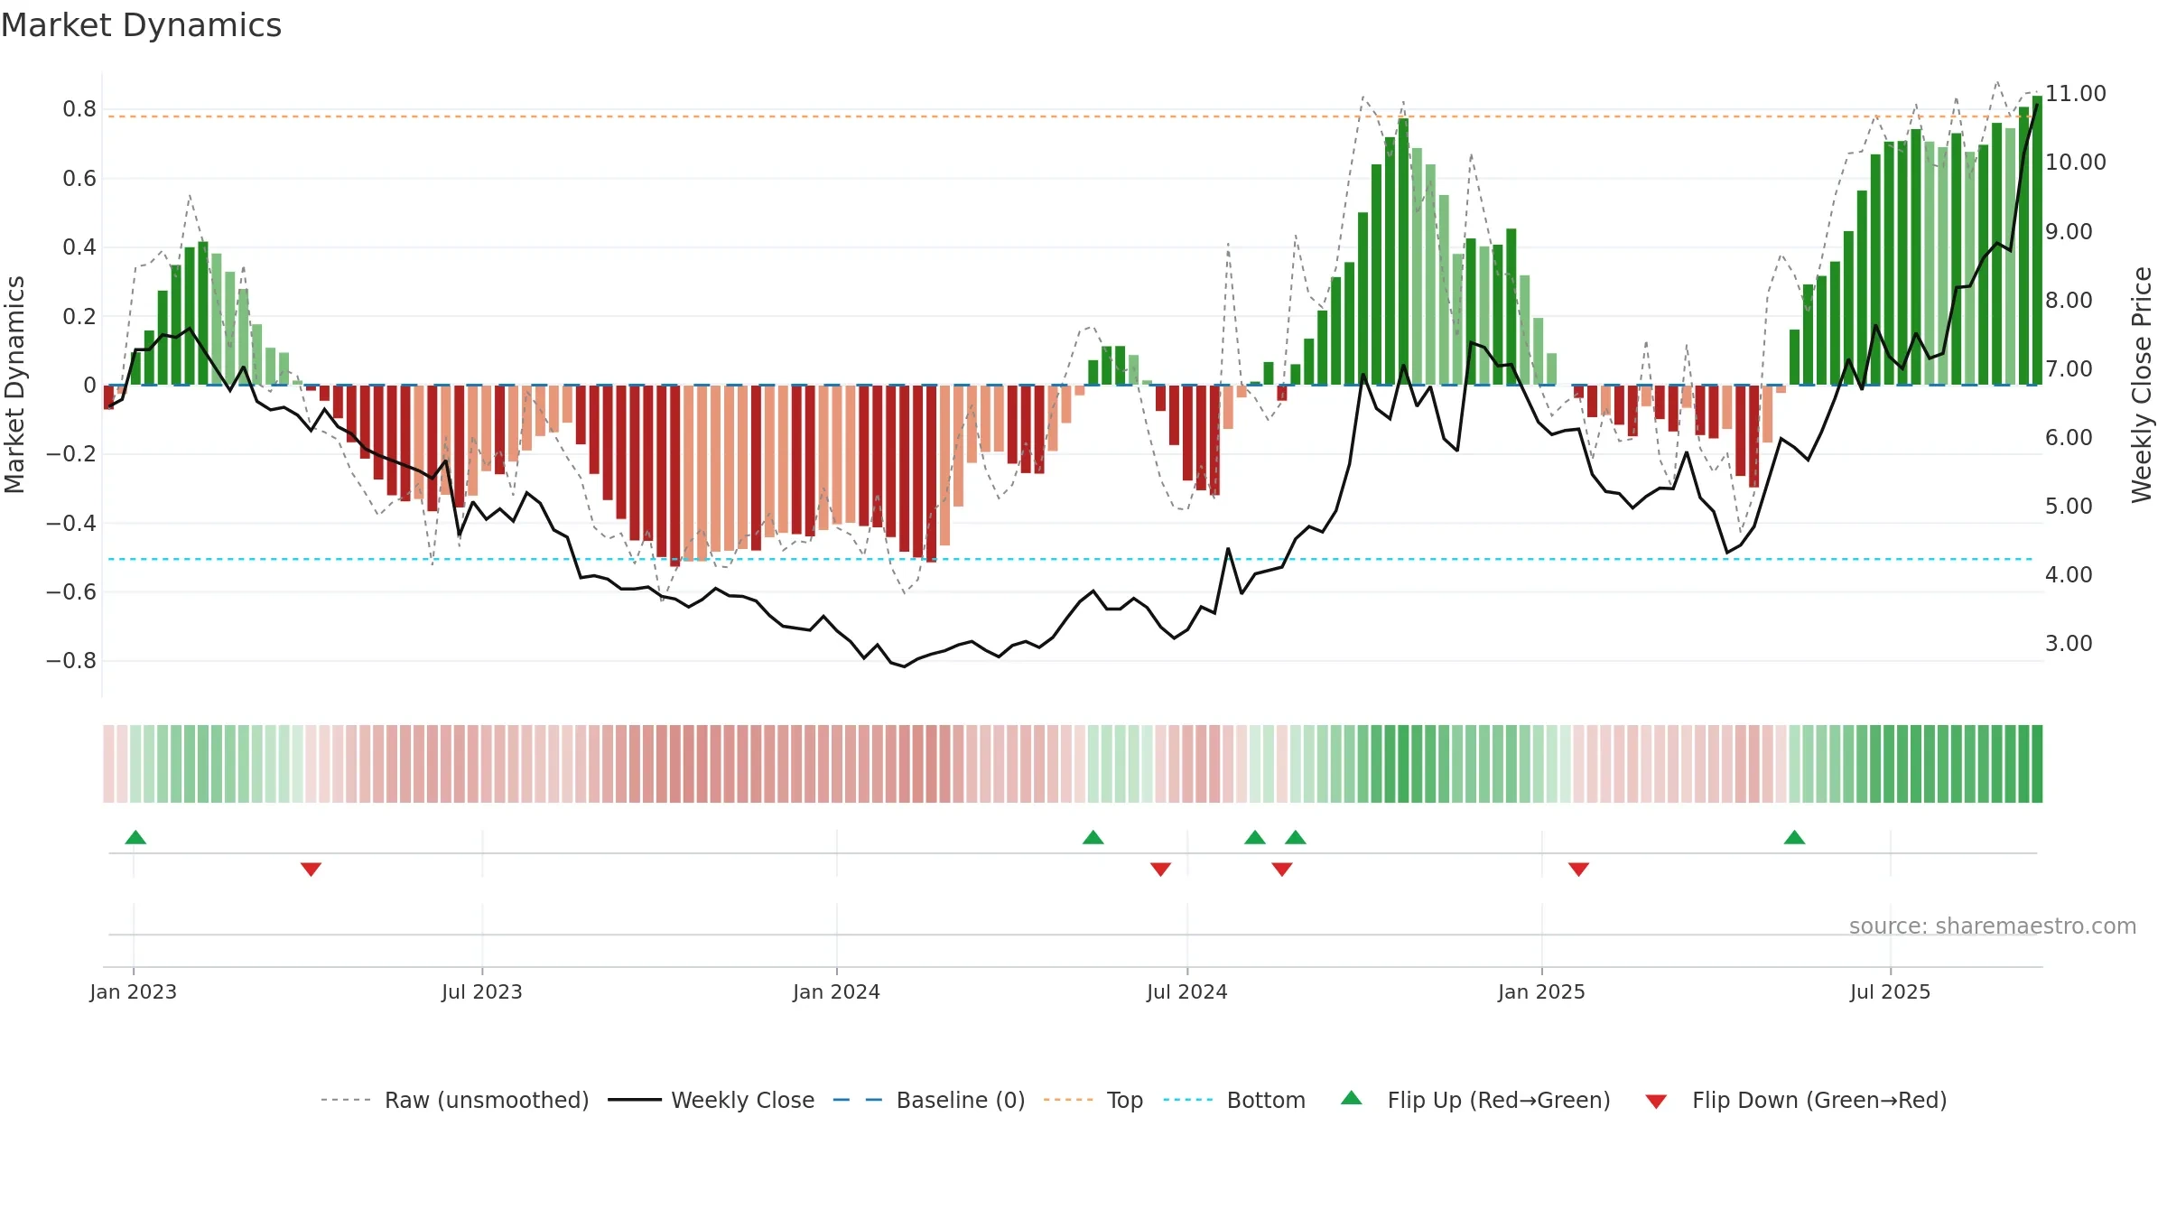Click the Top legend entry
This screenshot has height=1219, width=2167.
tap(1093, 1100)
